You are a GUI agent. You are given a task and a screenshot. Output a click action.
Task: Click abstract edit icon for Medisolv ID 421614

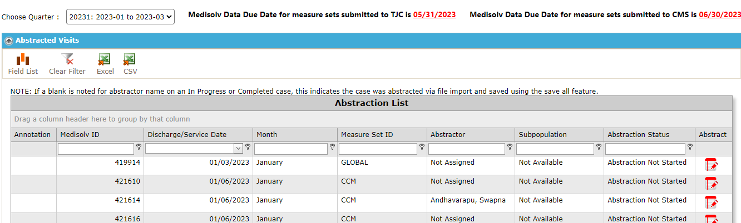(711, 202)
